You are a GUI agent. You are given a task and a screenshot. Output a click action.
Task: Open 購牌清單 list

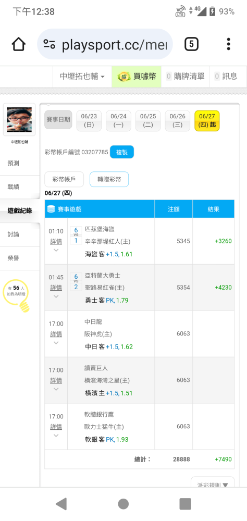(185, 77)
